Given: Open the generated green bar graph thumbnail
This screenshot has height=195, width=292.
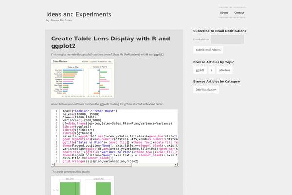Looking at the screenshot, I should (x=83, y=186).
